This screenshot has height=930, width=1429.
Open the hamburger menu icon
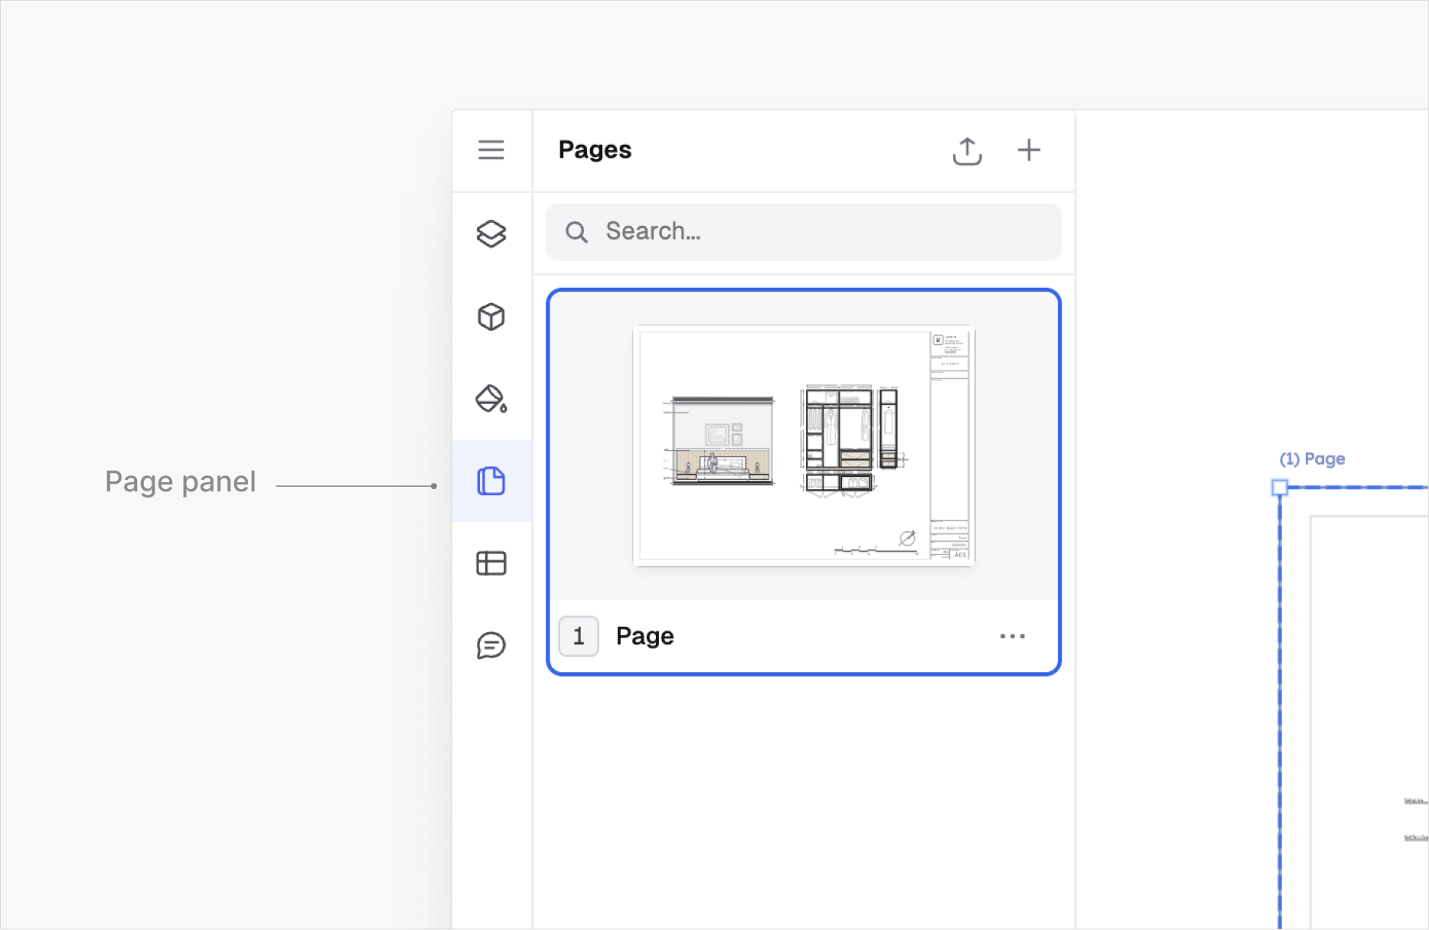point(491,150)
